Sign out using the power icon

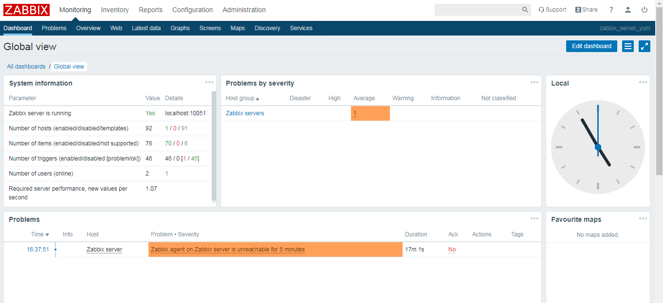click(644, 9)
